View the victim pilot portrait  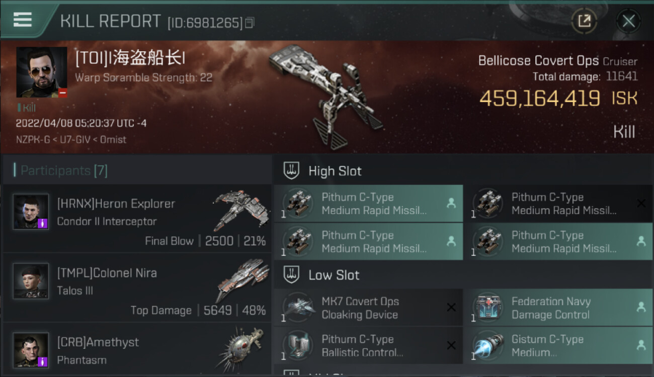(42, 72)
